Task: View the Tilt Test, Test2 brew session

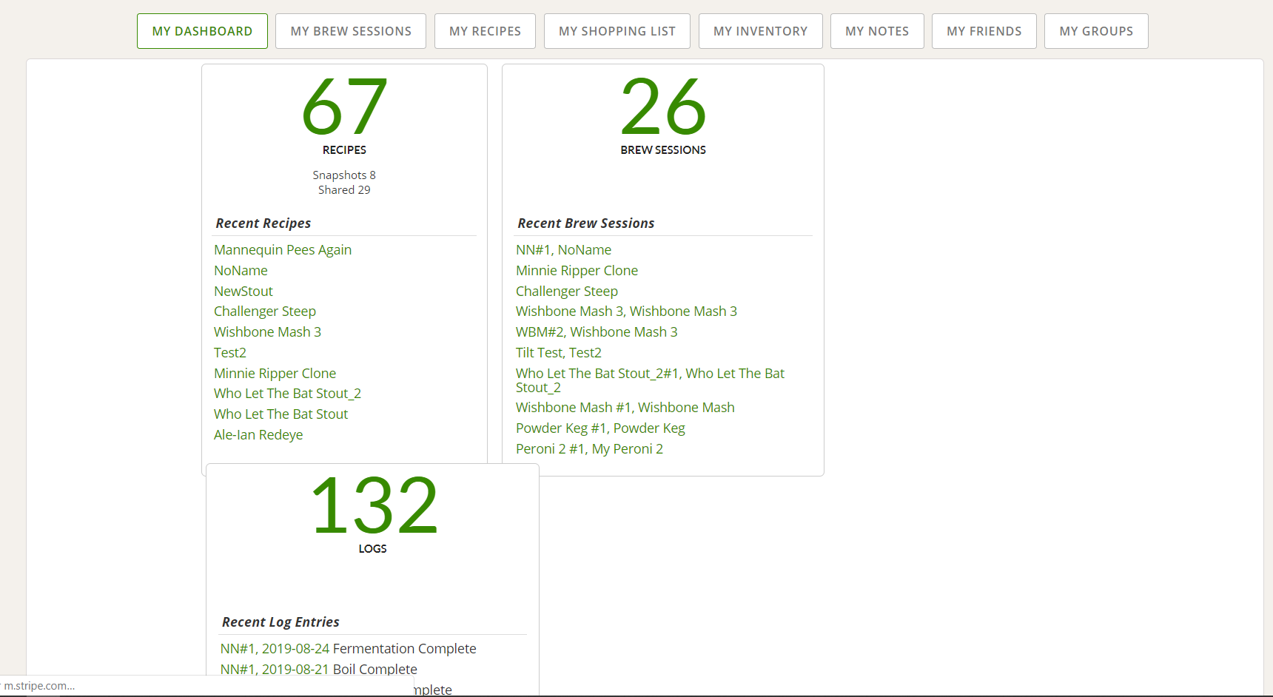Action: click(558, 353)
